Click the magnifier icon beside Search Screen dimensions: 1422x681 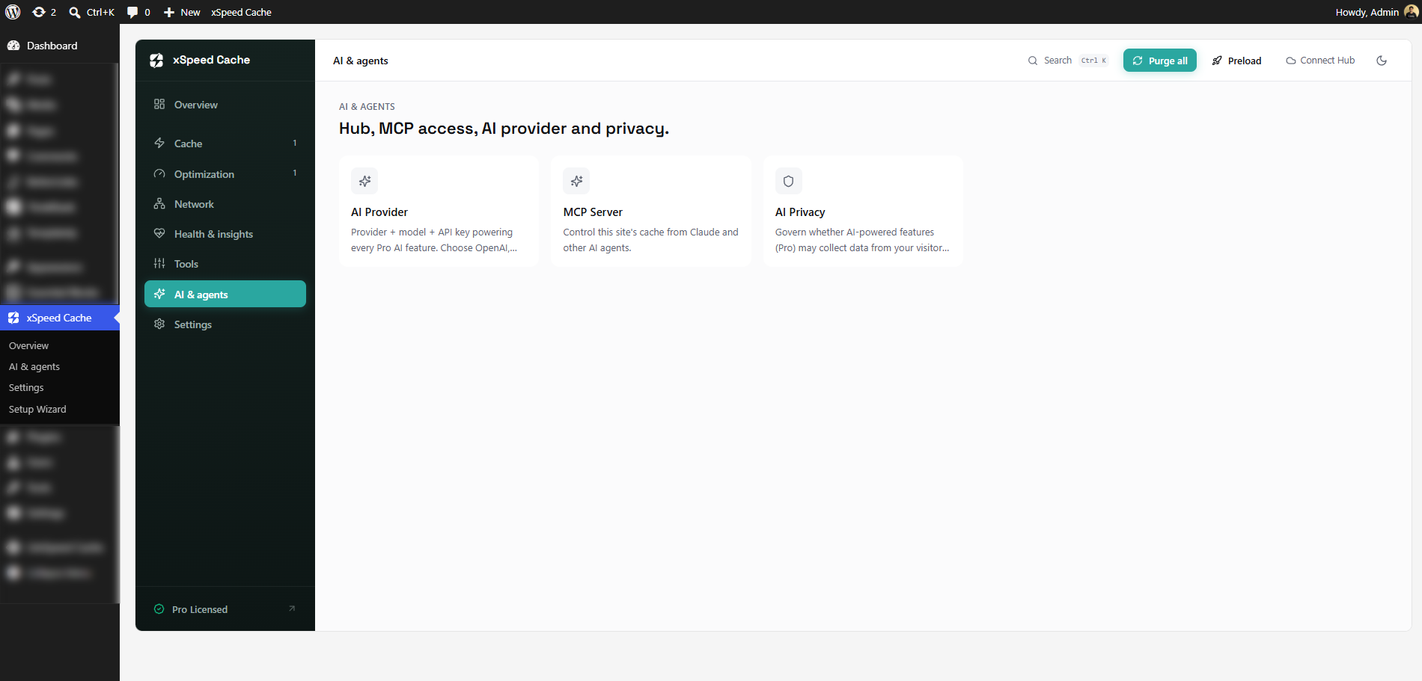click(1033, 61)
